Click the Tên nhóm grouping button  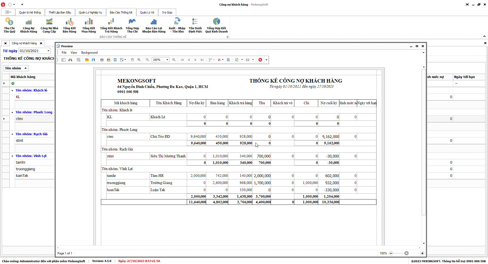tap(16, 68)
